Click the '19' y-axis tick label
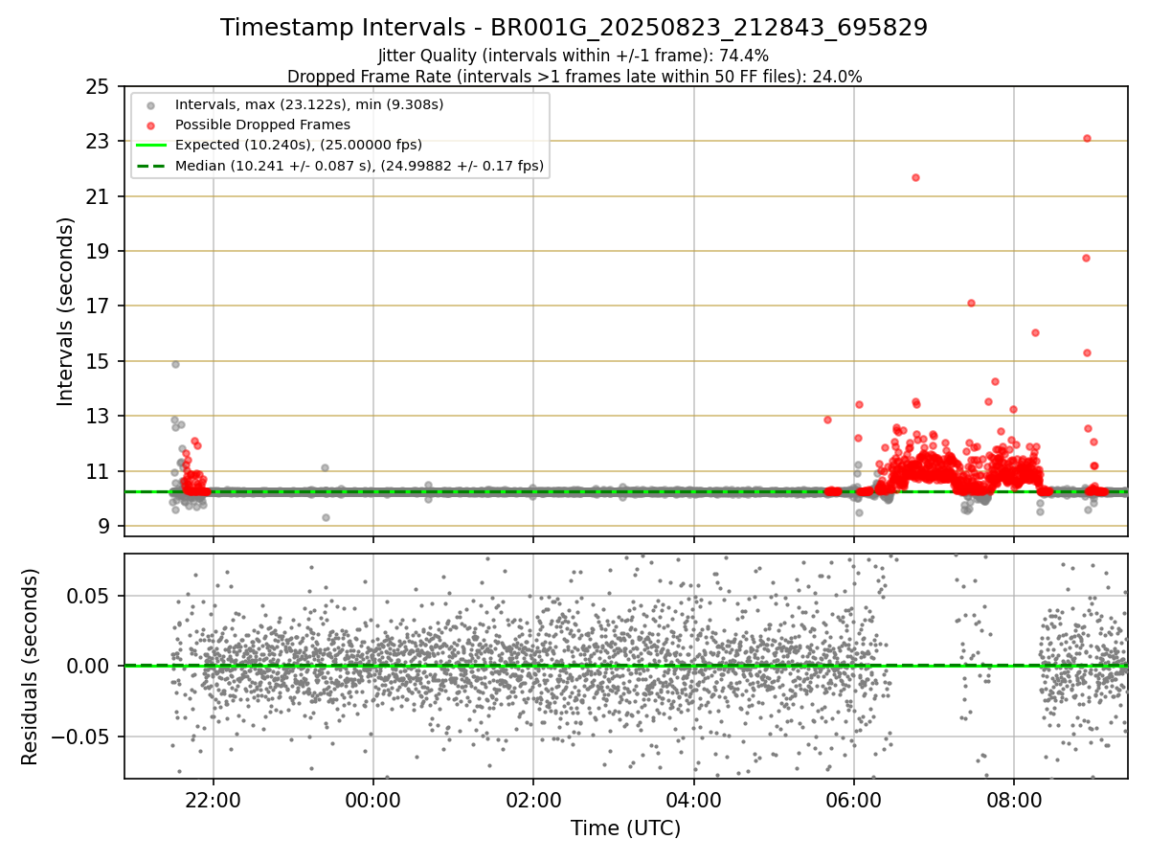The image size is (1149, 862). [98, 252]
